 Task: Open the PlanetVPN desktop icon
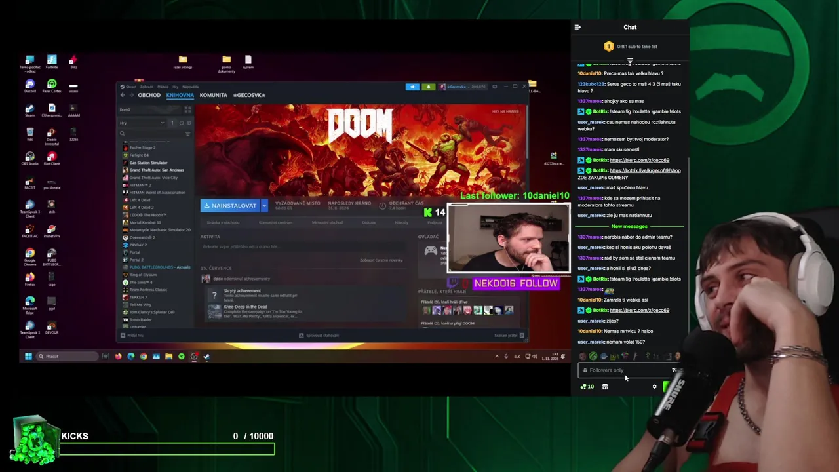tap(52, 231)
